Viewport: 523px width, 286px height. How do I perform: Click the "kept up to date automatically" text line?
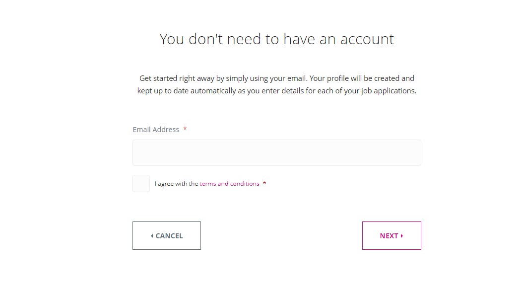pos(276,91)
